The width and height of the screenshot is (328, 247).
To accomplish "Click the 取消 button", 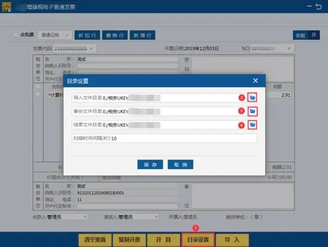I will pos(180,165).
